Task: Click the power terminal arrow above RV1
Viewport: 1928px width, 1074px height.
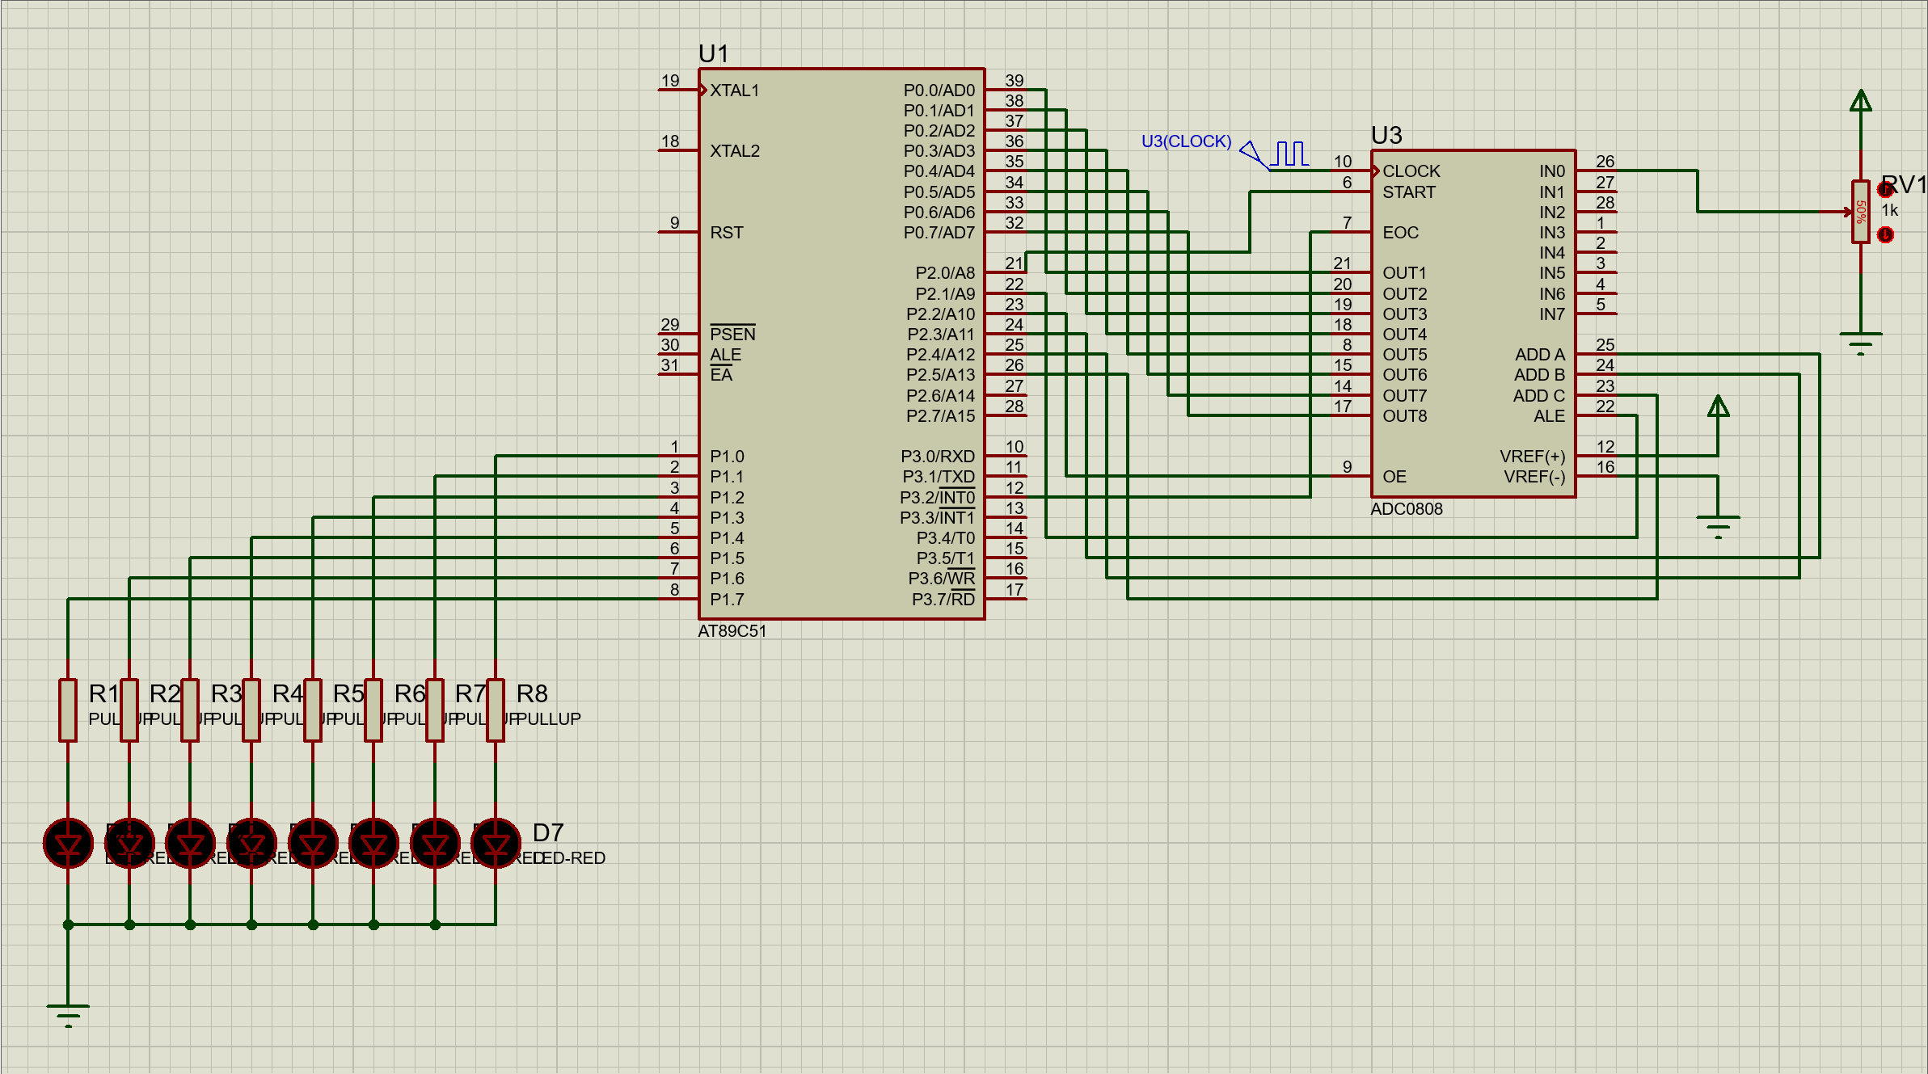Action: [1860, 101]
